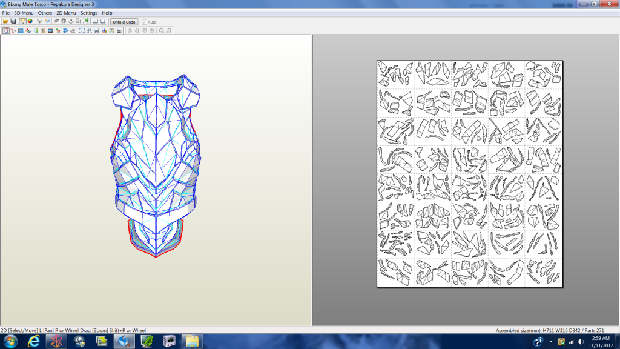The width and height of the screenshot is (620, 349).
Task: Click the rotate right grayed icon
Action: [169, 31]
